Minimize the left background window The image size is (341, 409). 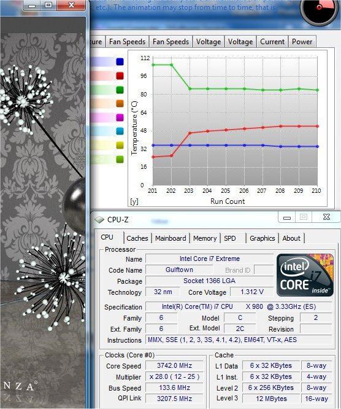click(x=32, y=6)
